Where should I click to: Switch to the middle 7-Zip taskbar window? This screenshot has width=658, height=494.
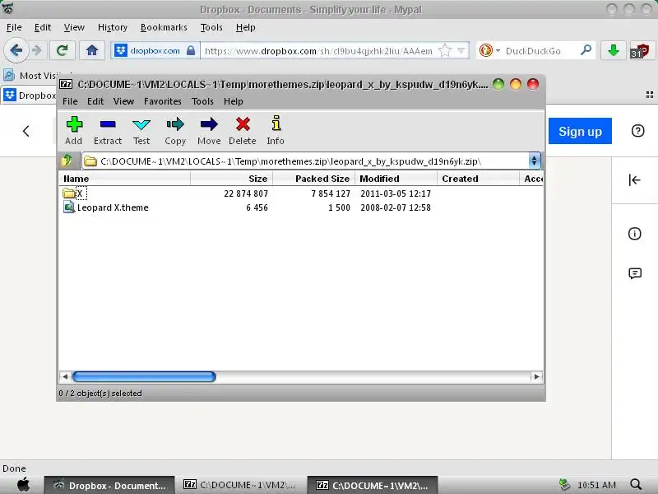point(239,485)
